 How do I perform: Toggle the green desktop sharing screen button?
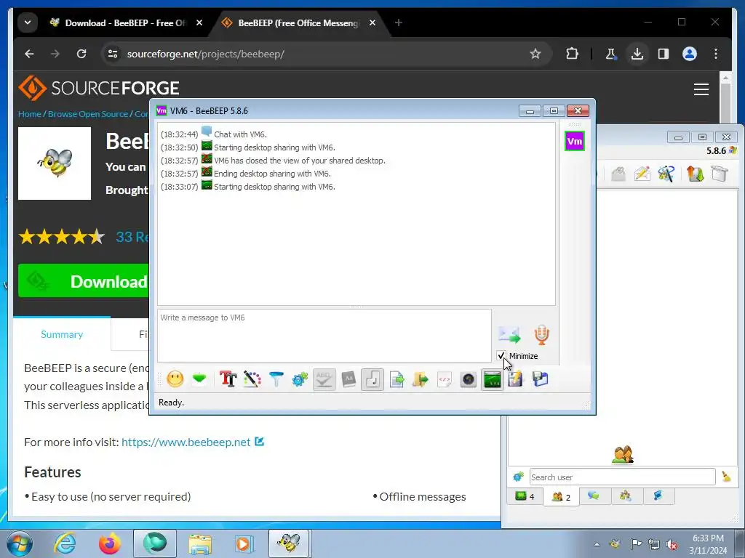point(493,379)
